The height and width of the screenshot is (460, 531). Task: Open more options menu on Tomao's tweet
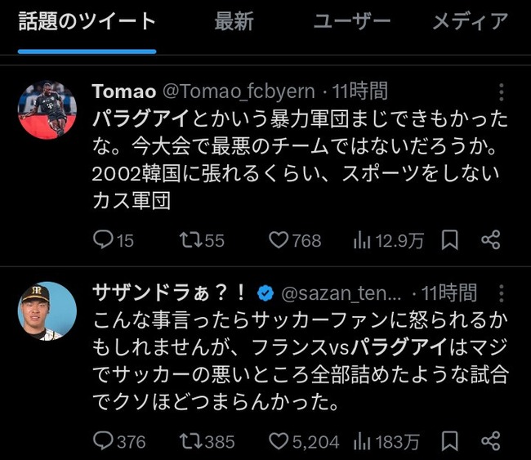coord(502,92)
